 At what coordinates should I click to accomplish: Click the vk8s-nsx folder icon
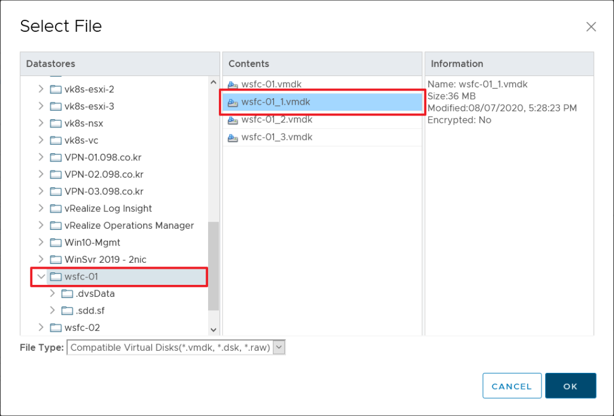click(x=56, y=123)
